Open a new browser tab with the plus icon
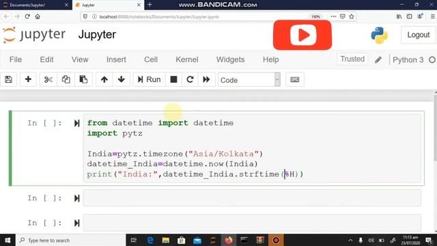The width and height of the screenshot is (437, 246). coord(150,5)
